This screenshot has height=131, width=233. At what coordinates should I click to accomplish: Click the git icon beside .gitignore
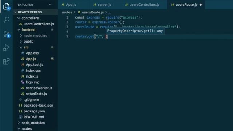[20, 99]
